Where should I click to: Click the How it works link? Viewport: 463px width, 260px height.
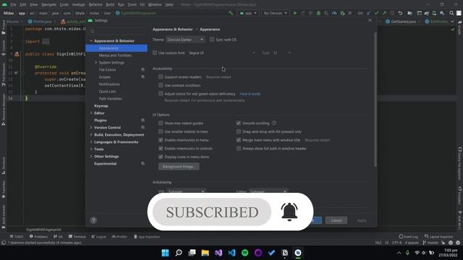(x=250, y=94)
